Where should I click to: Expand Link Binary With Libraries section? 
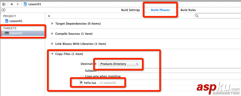[x=52, y=44]
